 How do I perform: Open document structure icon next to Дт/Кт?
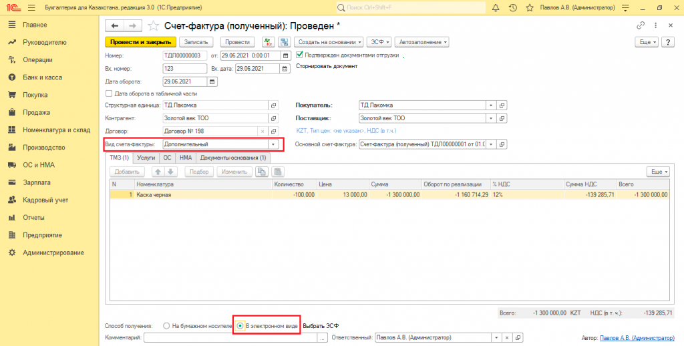(x=285, y=42)
